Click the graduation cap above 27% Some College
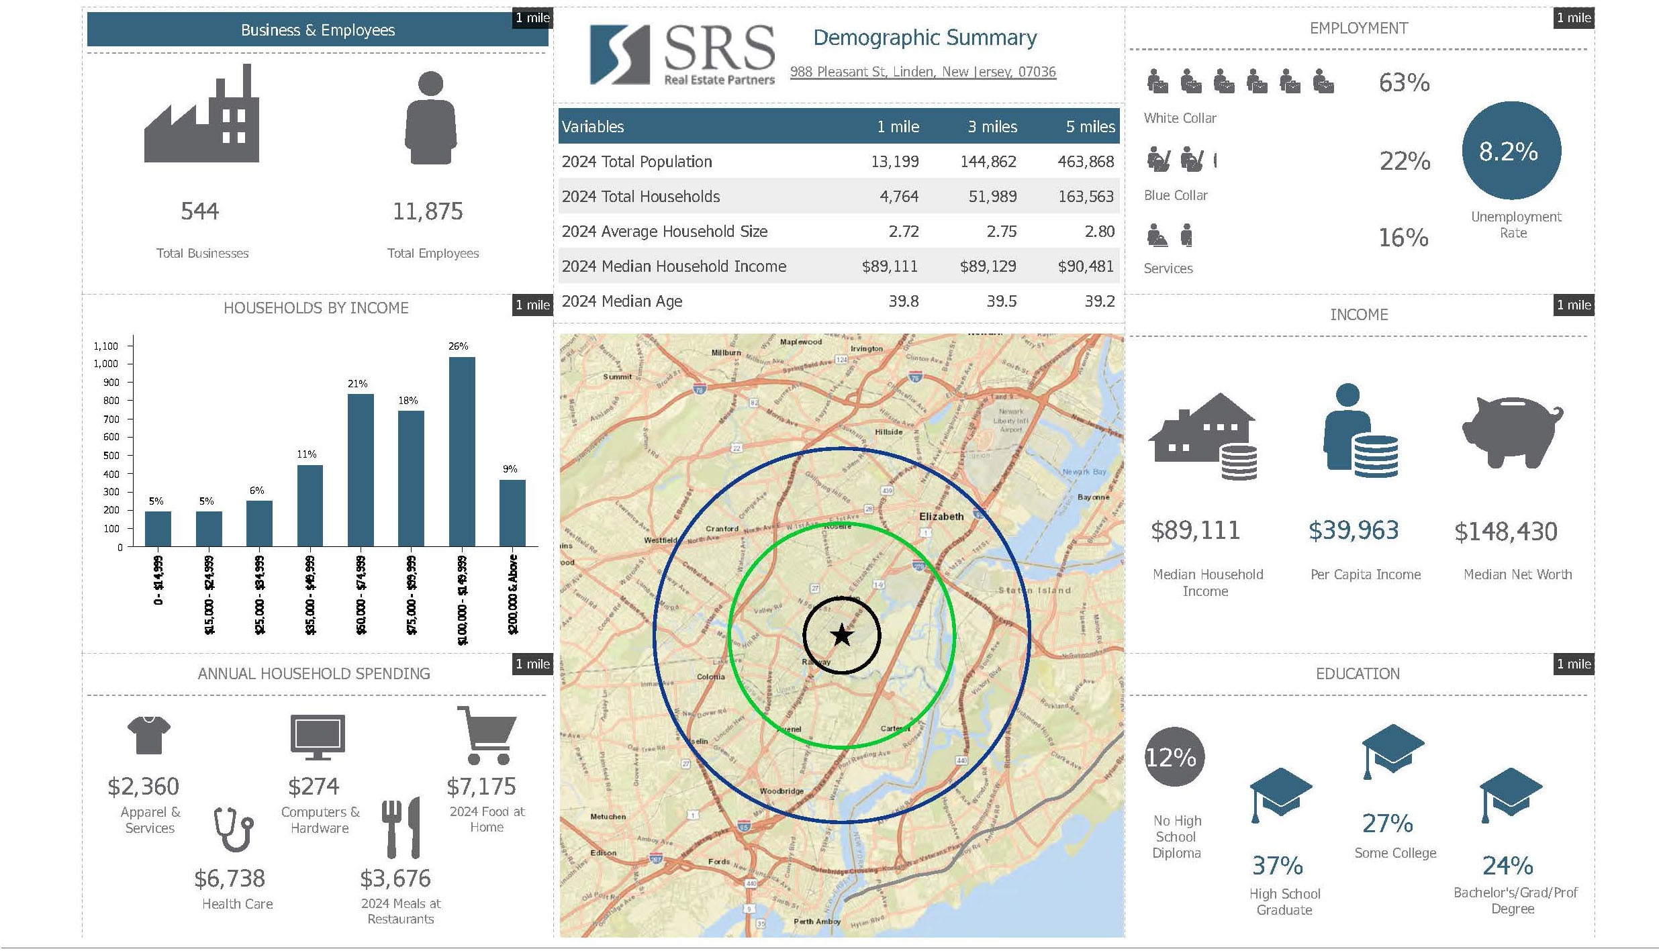The width and height of the screenshot is (1659, 951). pyautogui.click(x=1392, y=753)
